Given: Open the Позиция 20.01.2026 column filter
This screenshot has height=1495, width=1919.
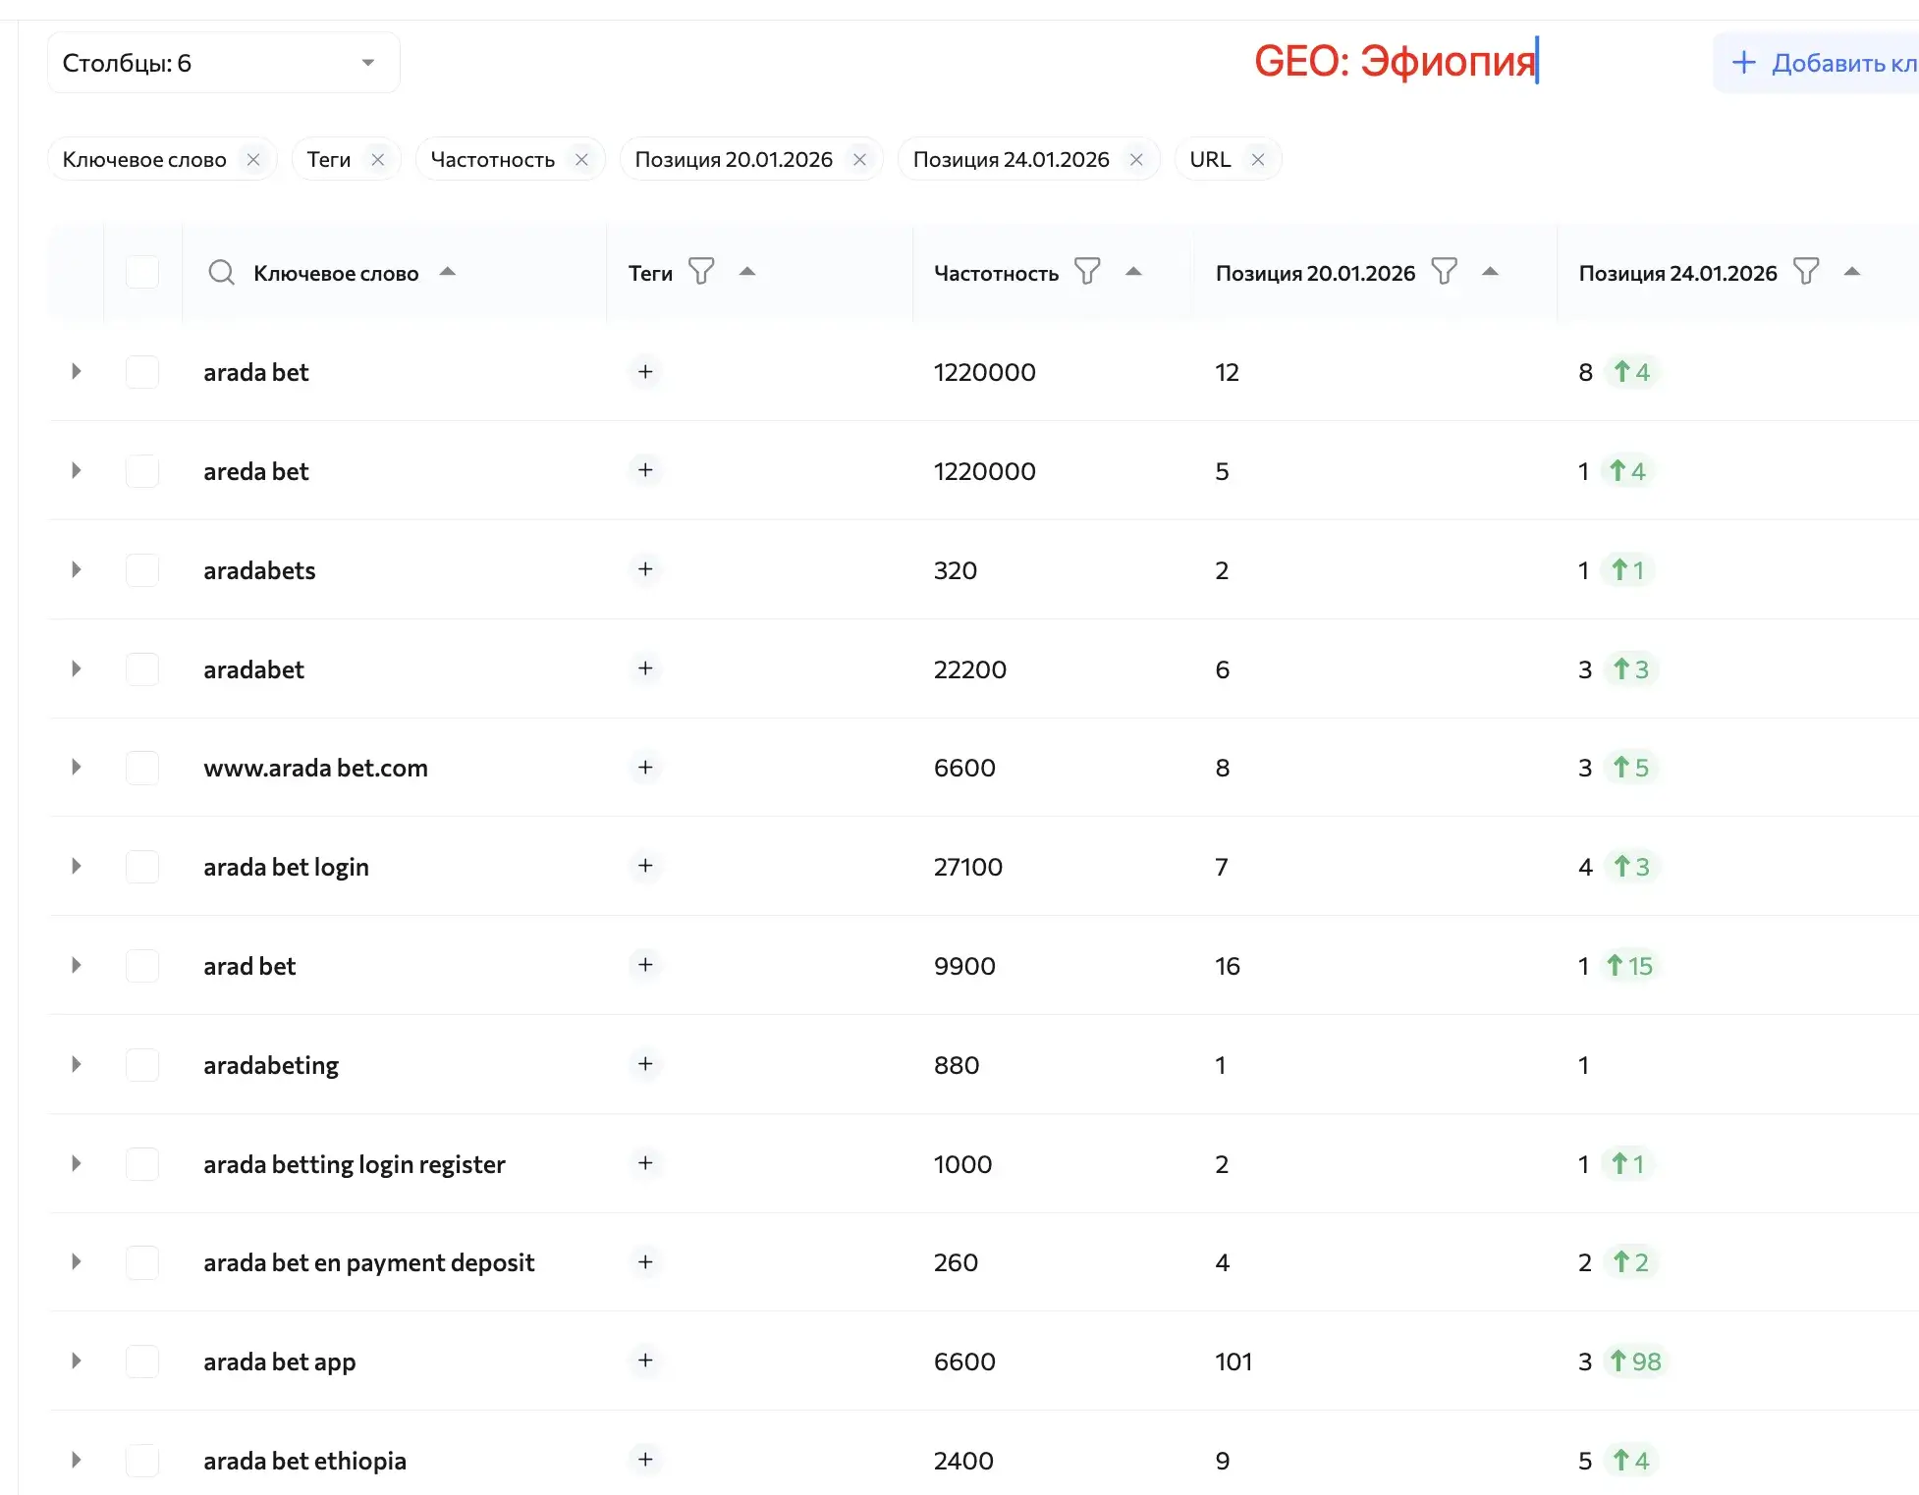Looking at the screenshot, I should (x=1445, y=271).
